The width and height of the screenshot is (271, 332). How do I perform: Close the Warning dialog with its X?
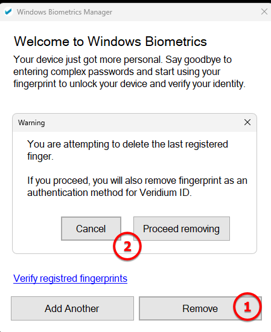(247, 122)
